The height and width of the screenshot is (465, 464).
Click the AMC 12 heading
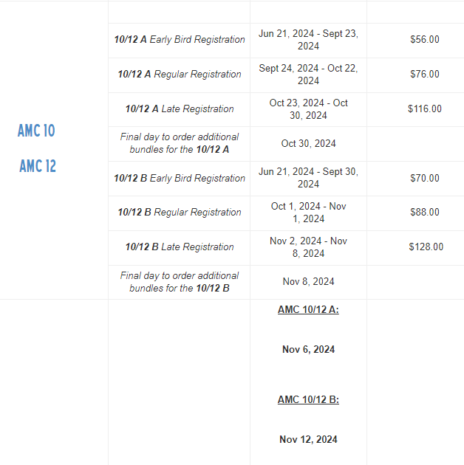pos(38,166)
